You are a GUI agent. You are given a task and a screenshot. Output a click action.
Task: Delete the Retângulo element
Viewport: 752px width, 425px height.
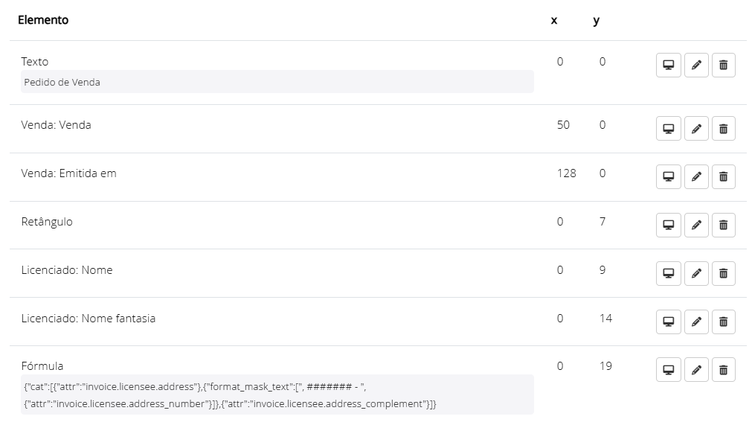723,225
